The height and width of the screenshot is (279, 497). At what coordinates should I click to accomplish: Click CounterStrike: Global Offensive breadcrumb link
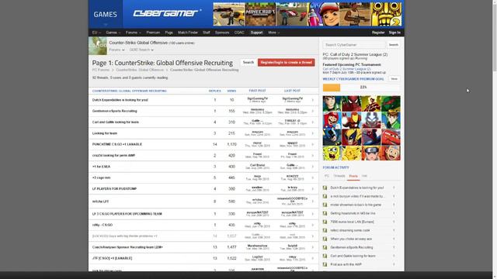(x=140, y=70)
